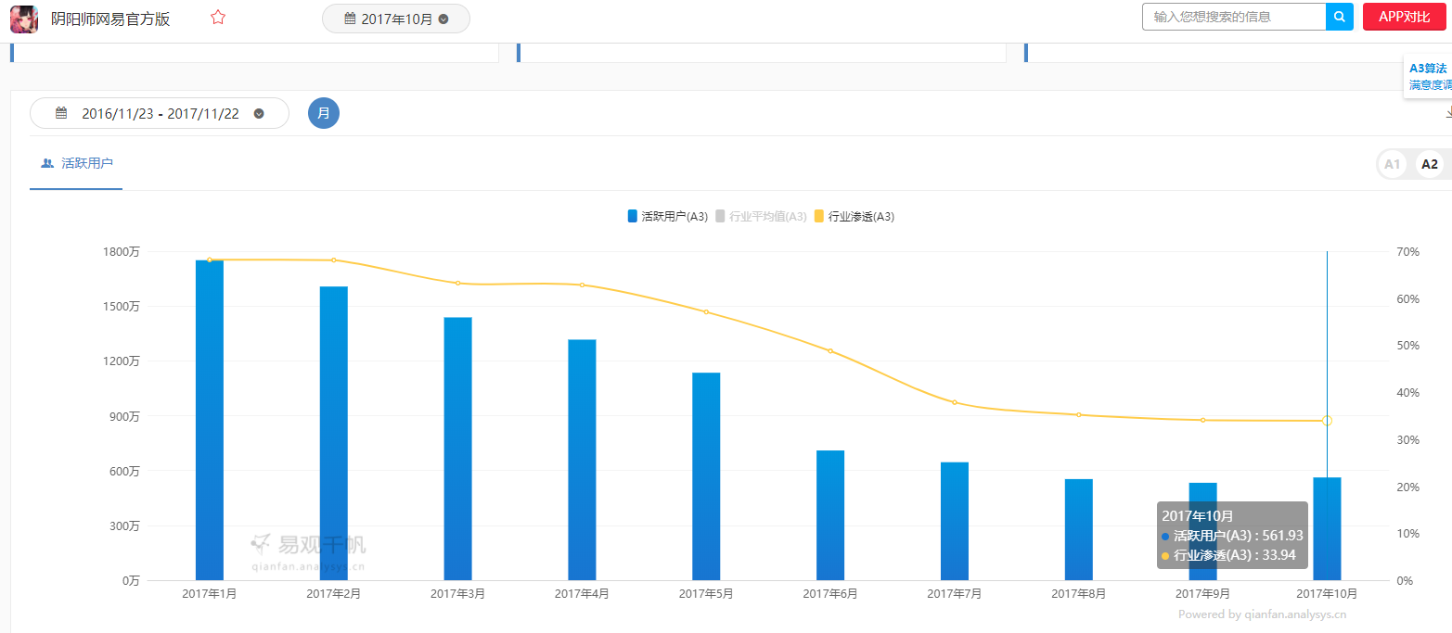Click the month picker's dropdown arrow

pos(443,19)
